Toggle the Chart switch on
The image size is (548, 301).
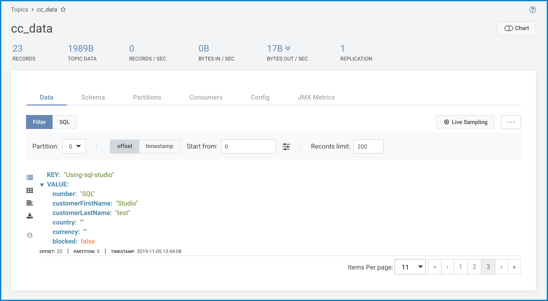point(516,28)
